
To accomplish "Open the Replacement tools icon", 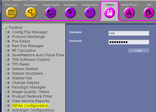I will tap(129, 13).
